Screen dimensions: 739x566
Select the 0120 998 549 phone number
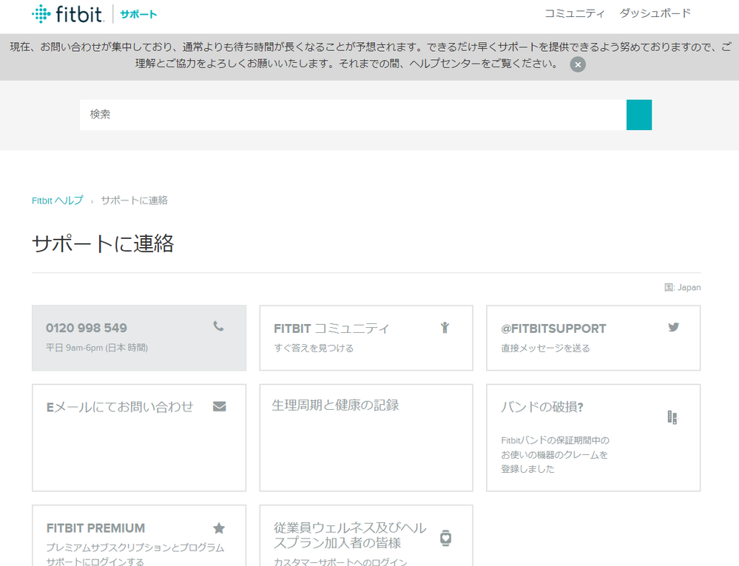pyautogui.click(x=87, y=328)
